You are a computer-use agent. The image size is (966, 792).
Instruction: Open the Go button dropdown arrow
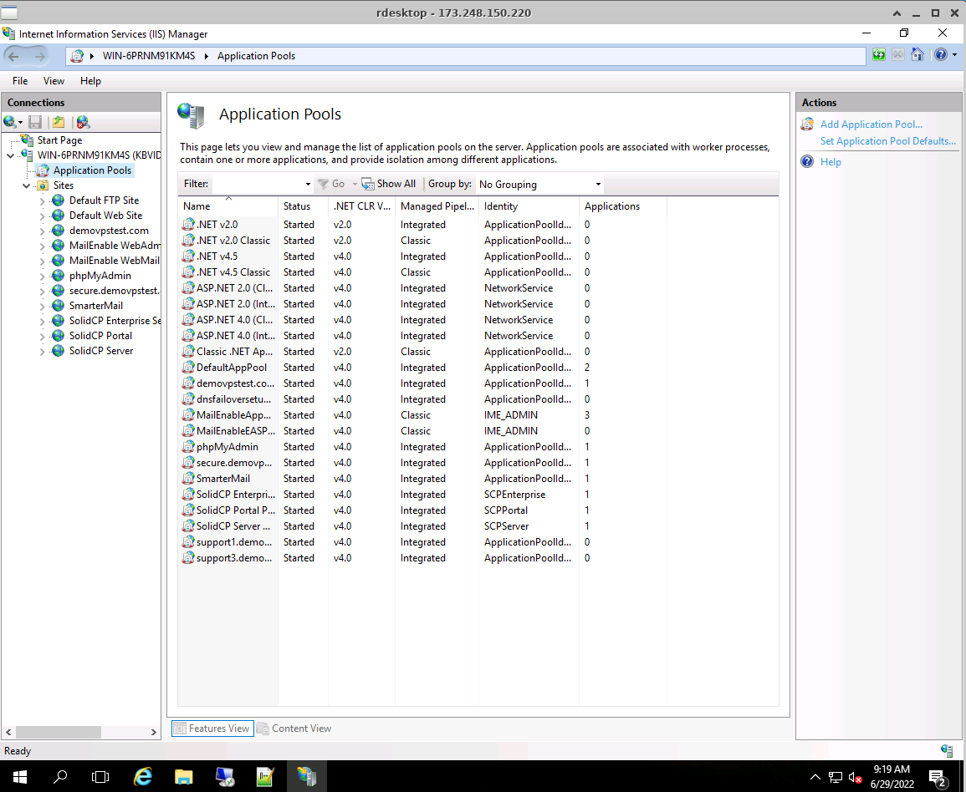[355, 184]
